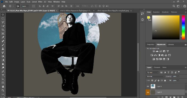Create a new layer button

pos(178,97)
